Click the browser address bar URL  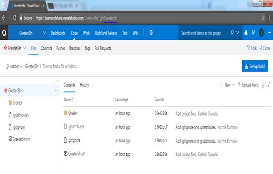[77, 18]
